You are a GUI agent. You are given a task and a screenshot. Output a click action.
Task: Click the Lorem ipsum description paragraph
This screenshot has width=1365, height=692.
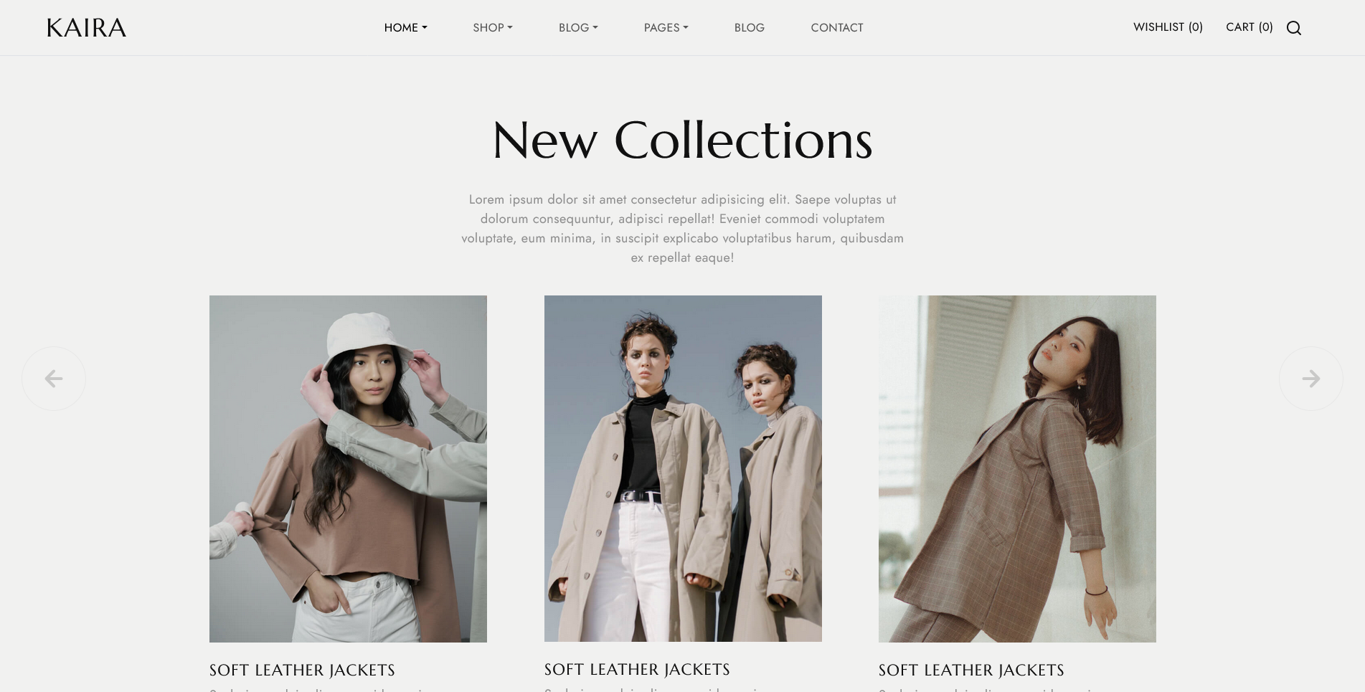click(682, 228)
